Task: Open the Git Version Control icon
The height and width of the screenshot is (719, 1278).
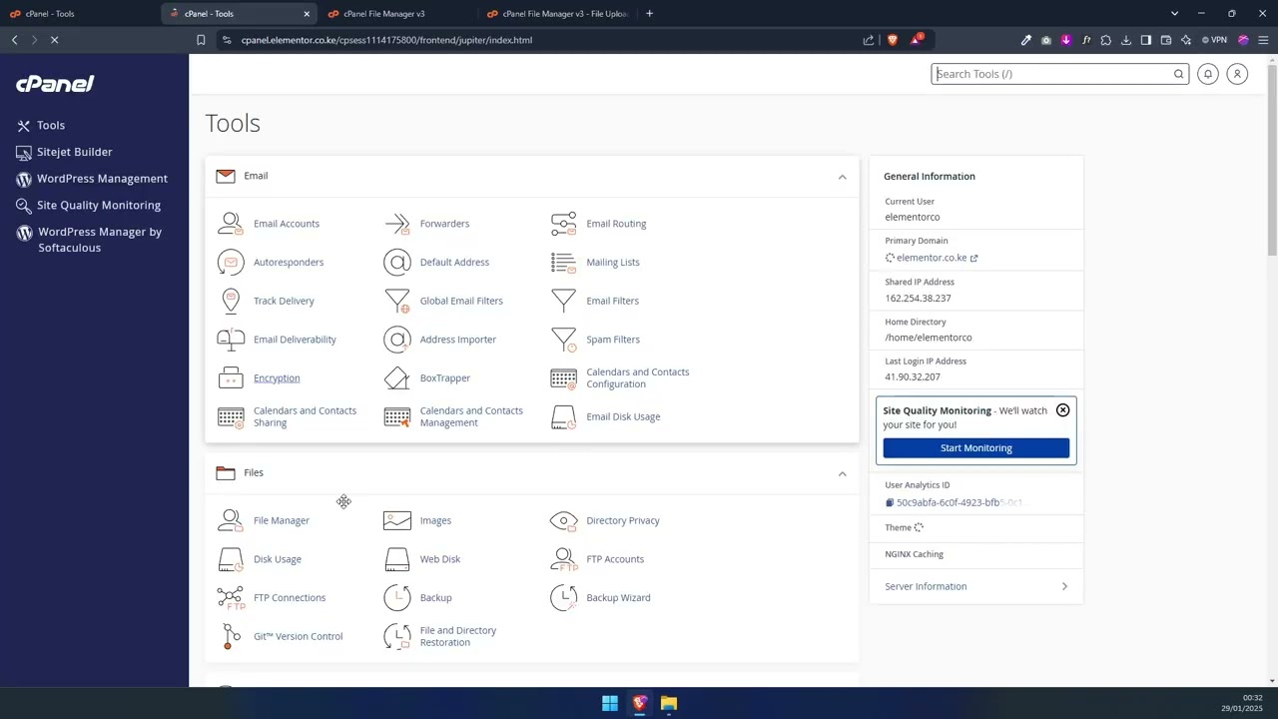Action: click(x=231, y=636)
